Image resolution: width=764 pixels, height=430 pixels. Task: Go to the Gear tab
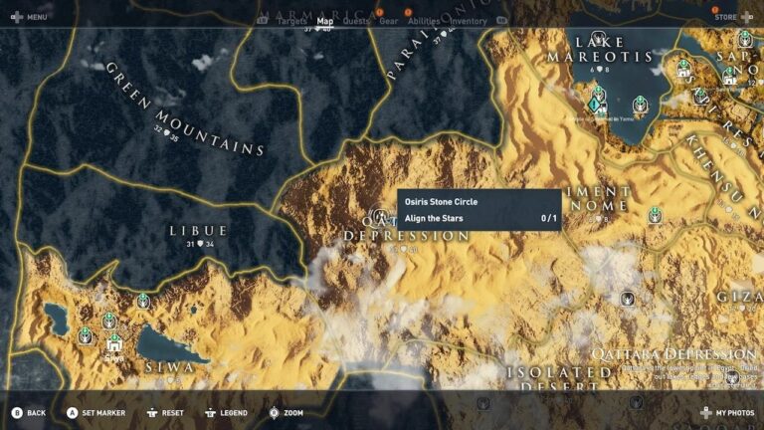(388, 21)
